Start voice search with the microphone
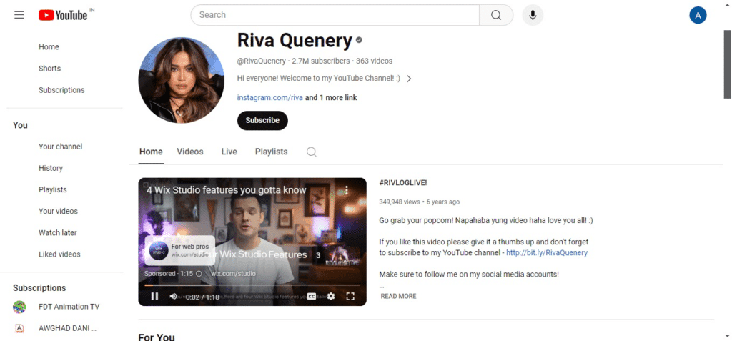 pyautogui.click(x=533, y=15)
